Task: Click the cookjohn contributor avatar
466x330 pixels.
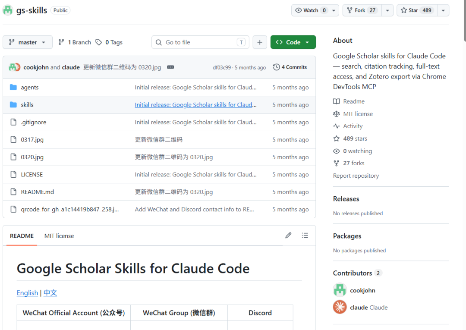Action: [340, 290]
